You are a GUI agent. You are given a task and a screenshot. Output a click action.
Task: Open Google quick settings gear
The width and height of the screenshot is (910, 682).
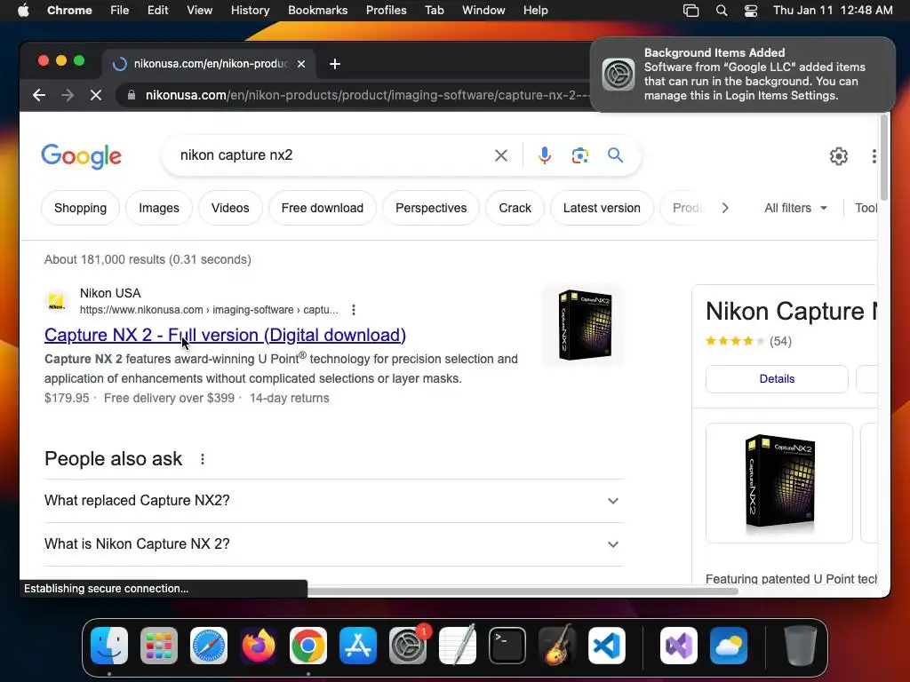click(839, 156)
